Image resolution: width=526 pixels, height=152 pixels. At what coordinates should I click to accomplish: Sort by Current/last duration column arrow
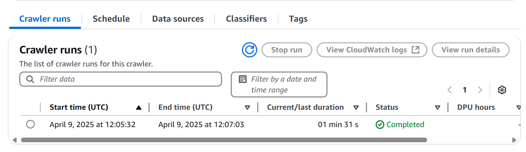(356, 107)
